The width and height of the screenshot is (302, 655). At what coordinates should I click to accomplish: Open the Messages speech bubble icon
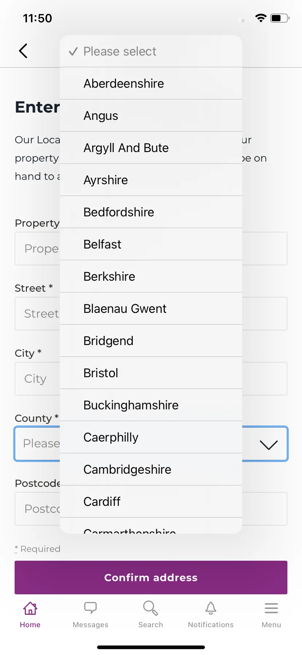pyautogui.click(x=90, y=608)
